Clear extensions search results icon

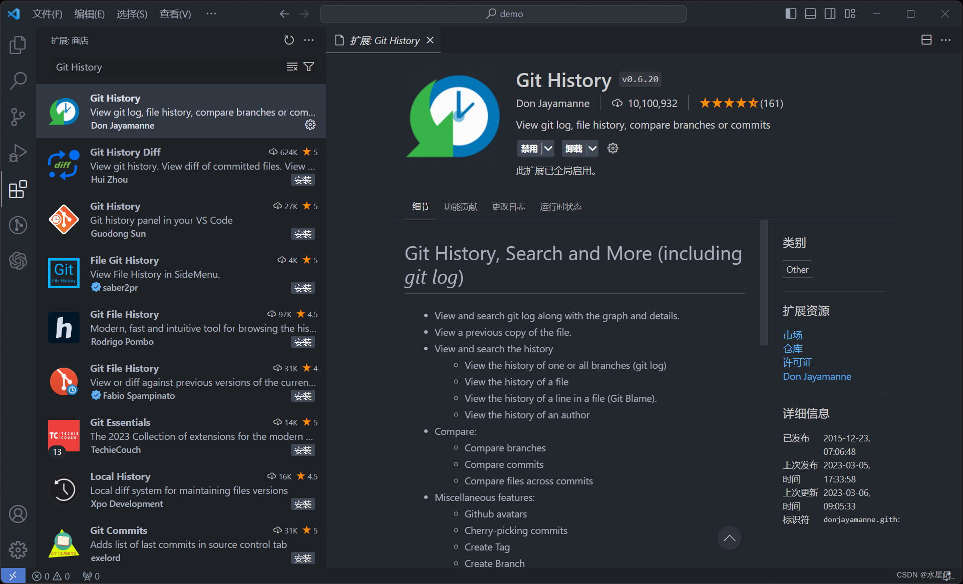pyautogui.click(x=292, y=67)
